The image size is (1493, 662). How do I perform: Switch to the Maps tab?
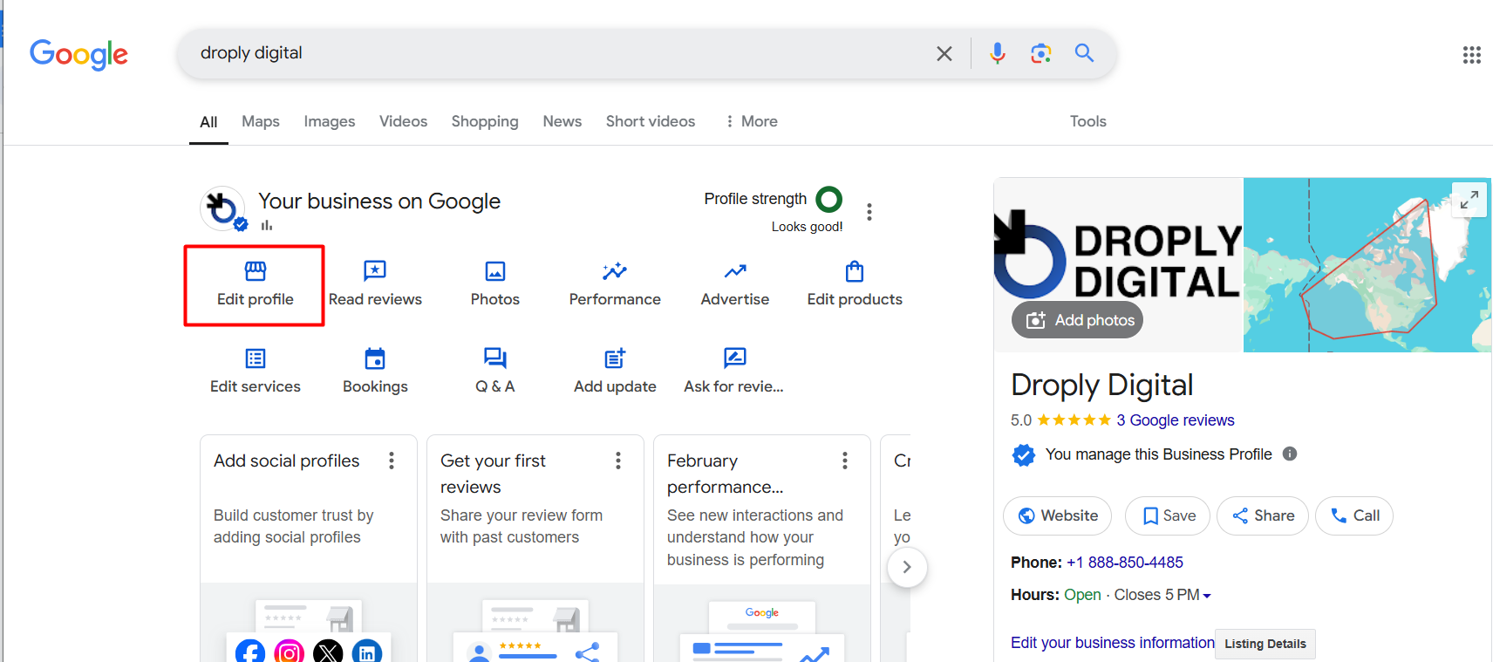coord(260,121)
